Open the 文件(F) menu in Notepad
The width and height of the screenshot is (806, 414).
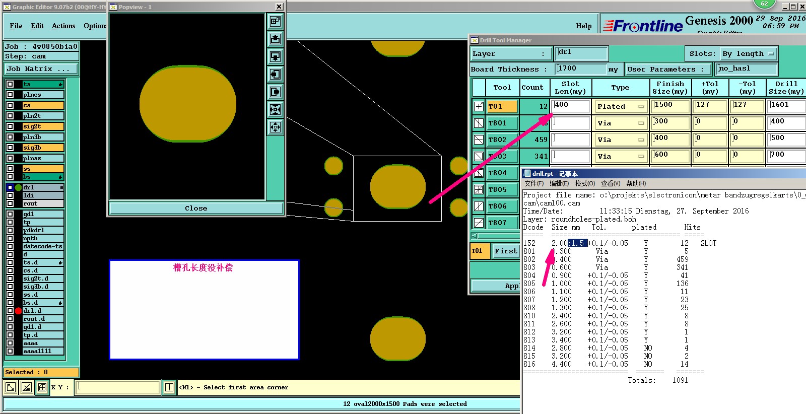pyautogui.click(x=534, y=183)
